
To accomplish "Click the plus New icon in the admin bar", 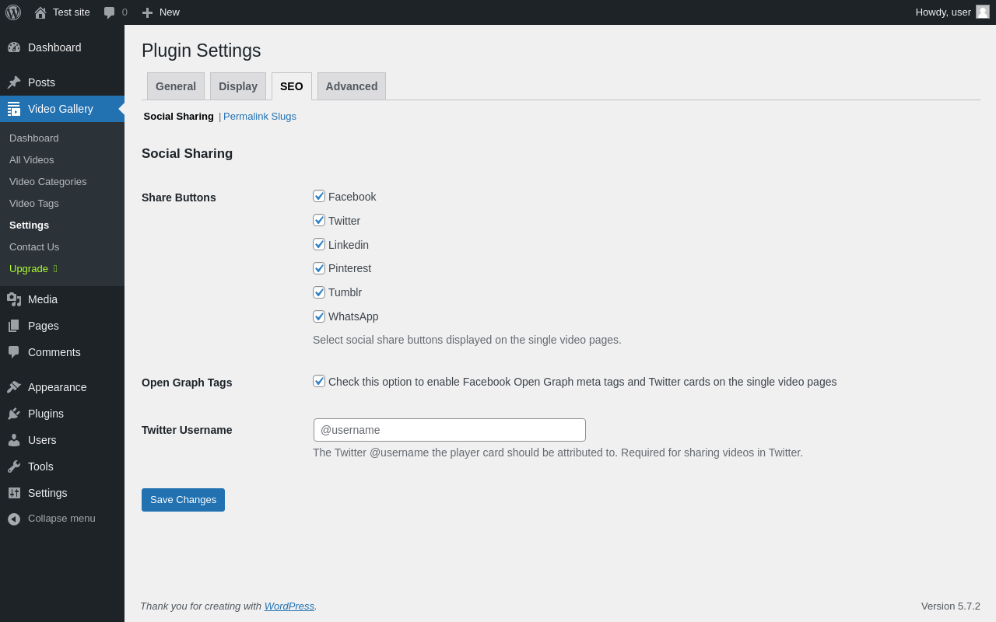I will point(147,12).
